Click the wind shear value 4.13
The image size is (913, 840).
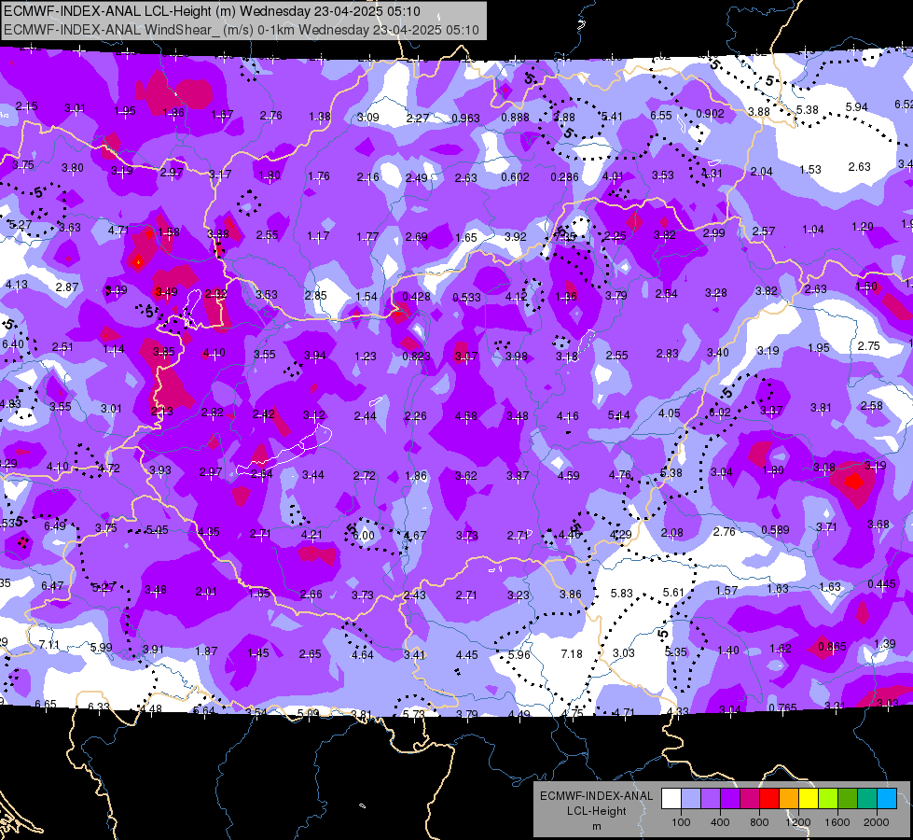pos(16,285)
